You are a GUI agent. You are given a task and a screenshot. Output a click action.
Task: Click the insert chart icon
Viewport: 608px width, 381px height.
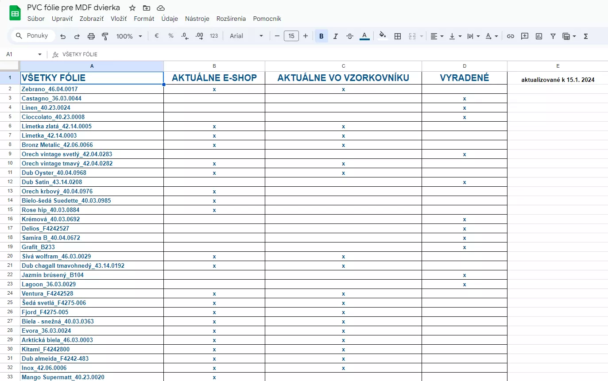(x=539, y=36)
